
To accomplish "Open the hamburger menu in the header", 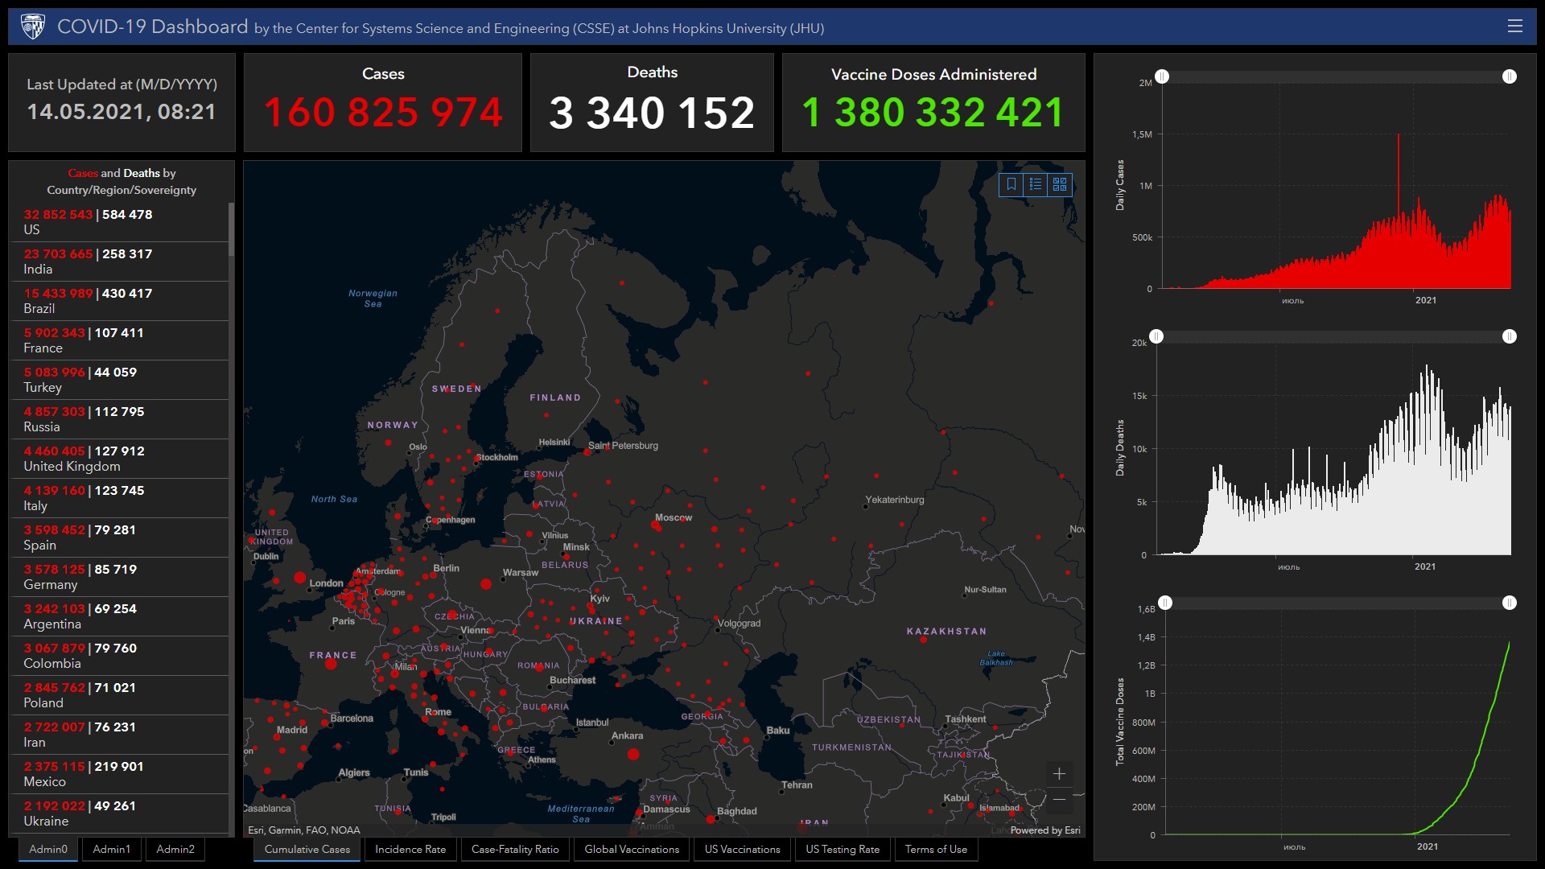I will pyautogui.click(x=1514, y=27).
